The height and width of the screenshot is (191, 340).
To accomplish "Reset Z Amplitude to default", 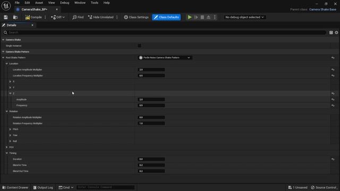I will 333,100.
